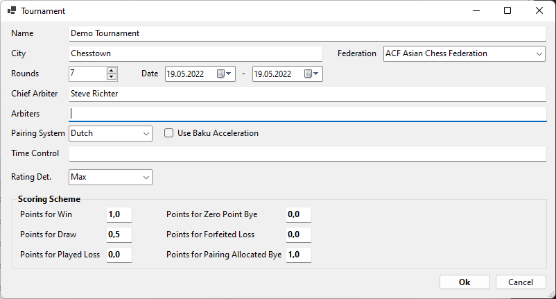Screen dimensions: 556x299
Task: Open the Pairing System dropdown
Action: [146, 133]
